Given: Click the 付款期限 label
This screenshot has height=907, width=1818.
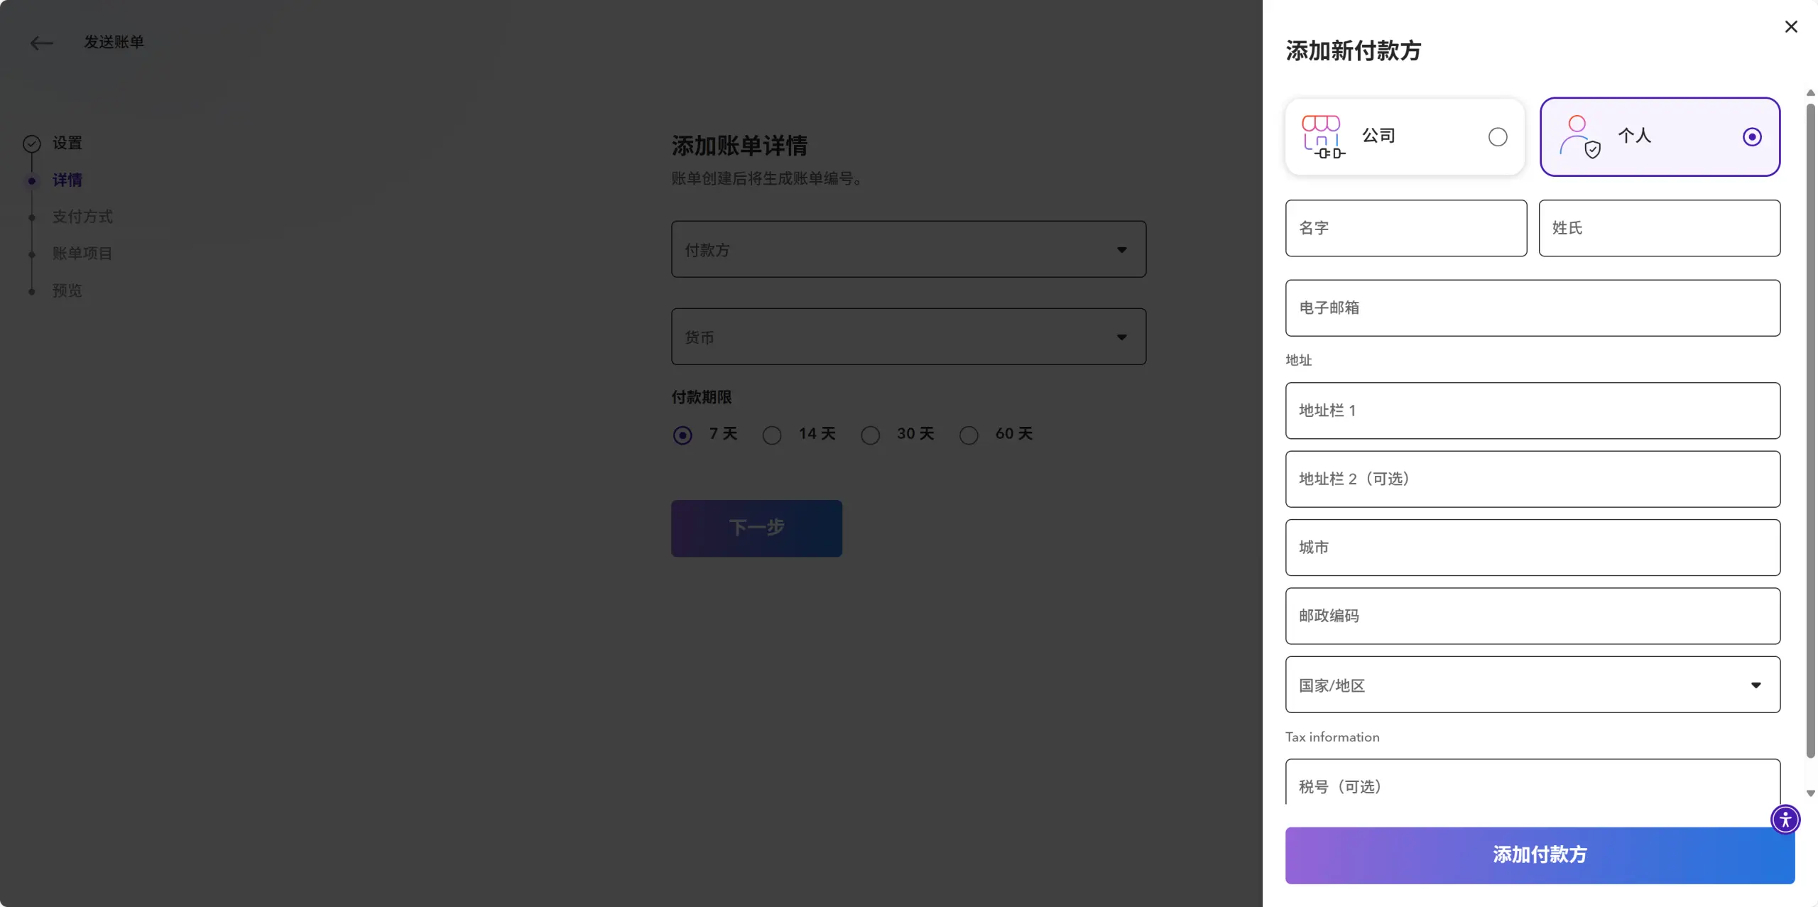Looking at the screenshot, I should [702, 398].
